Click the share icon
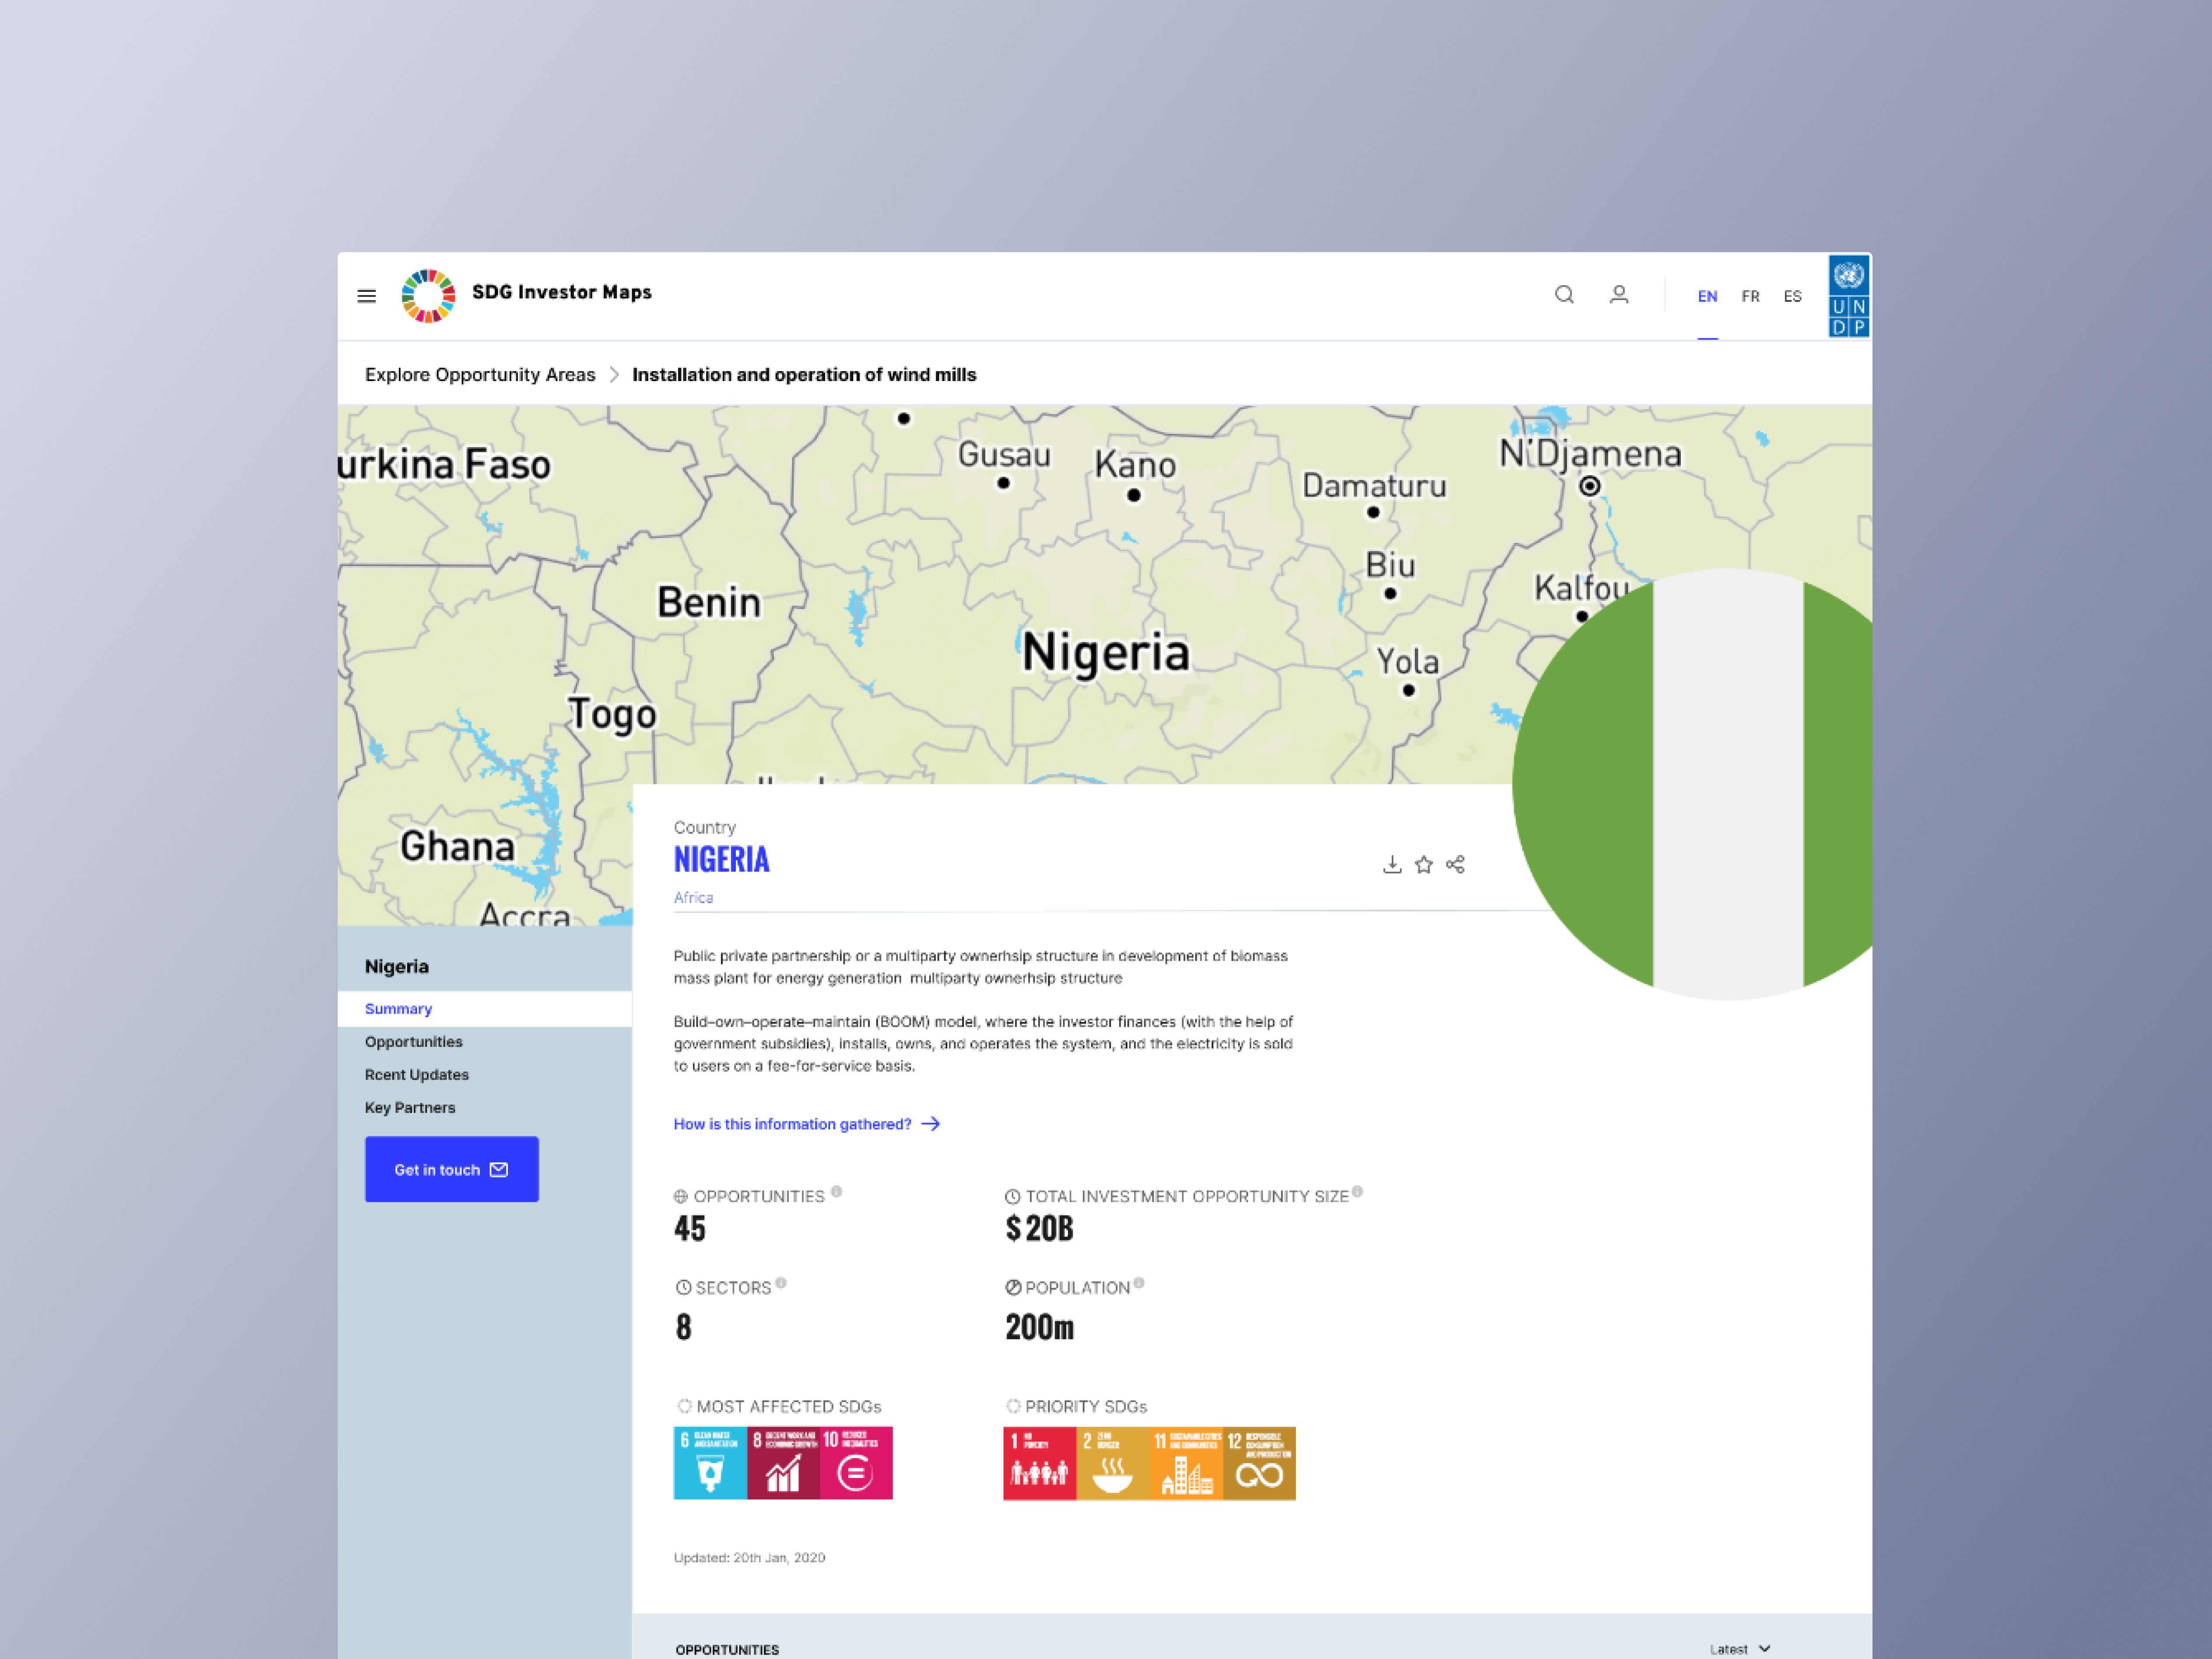 (x=1456, y=864)
